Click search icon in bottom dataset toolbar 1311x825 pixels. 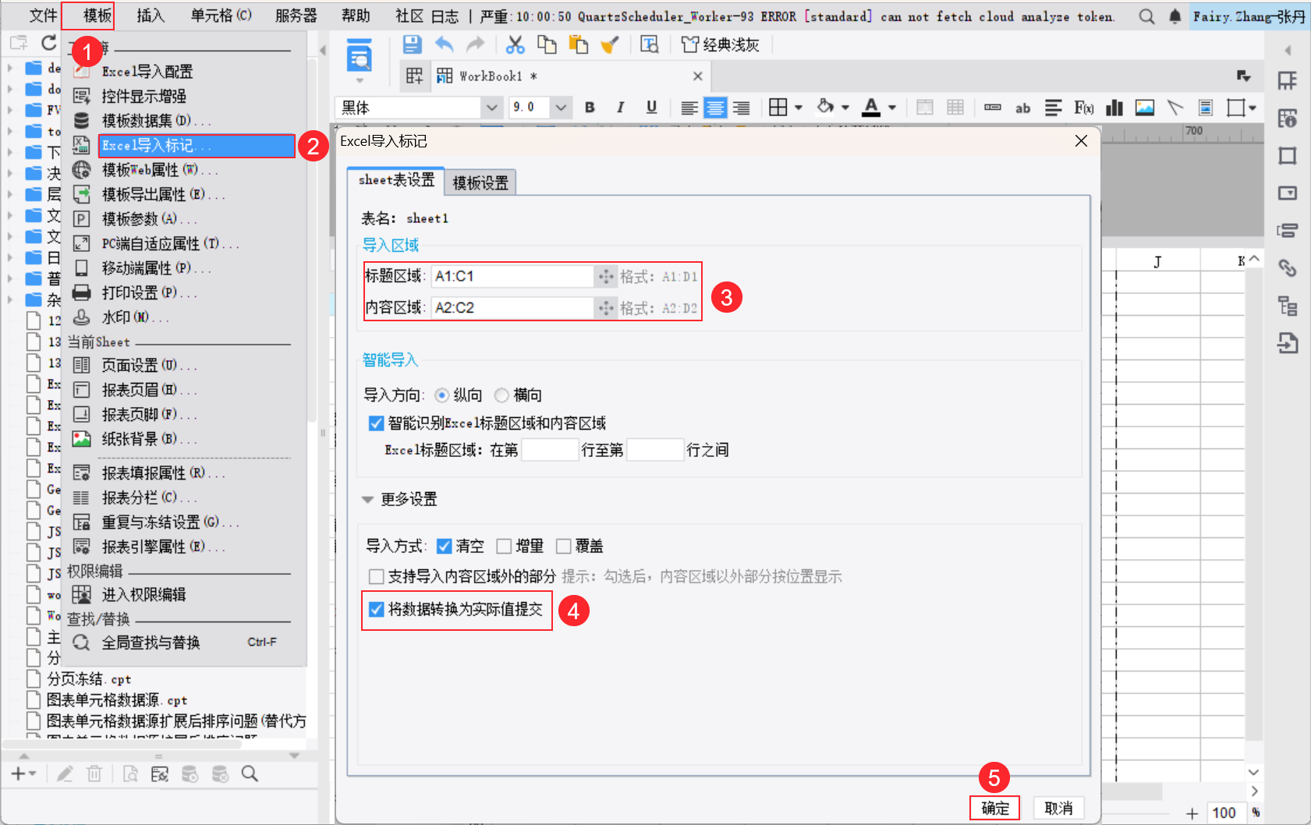point(250,774)
